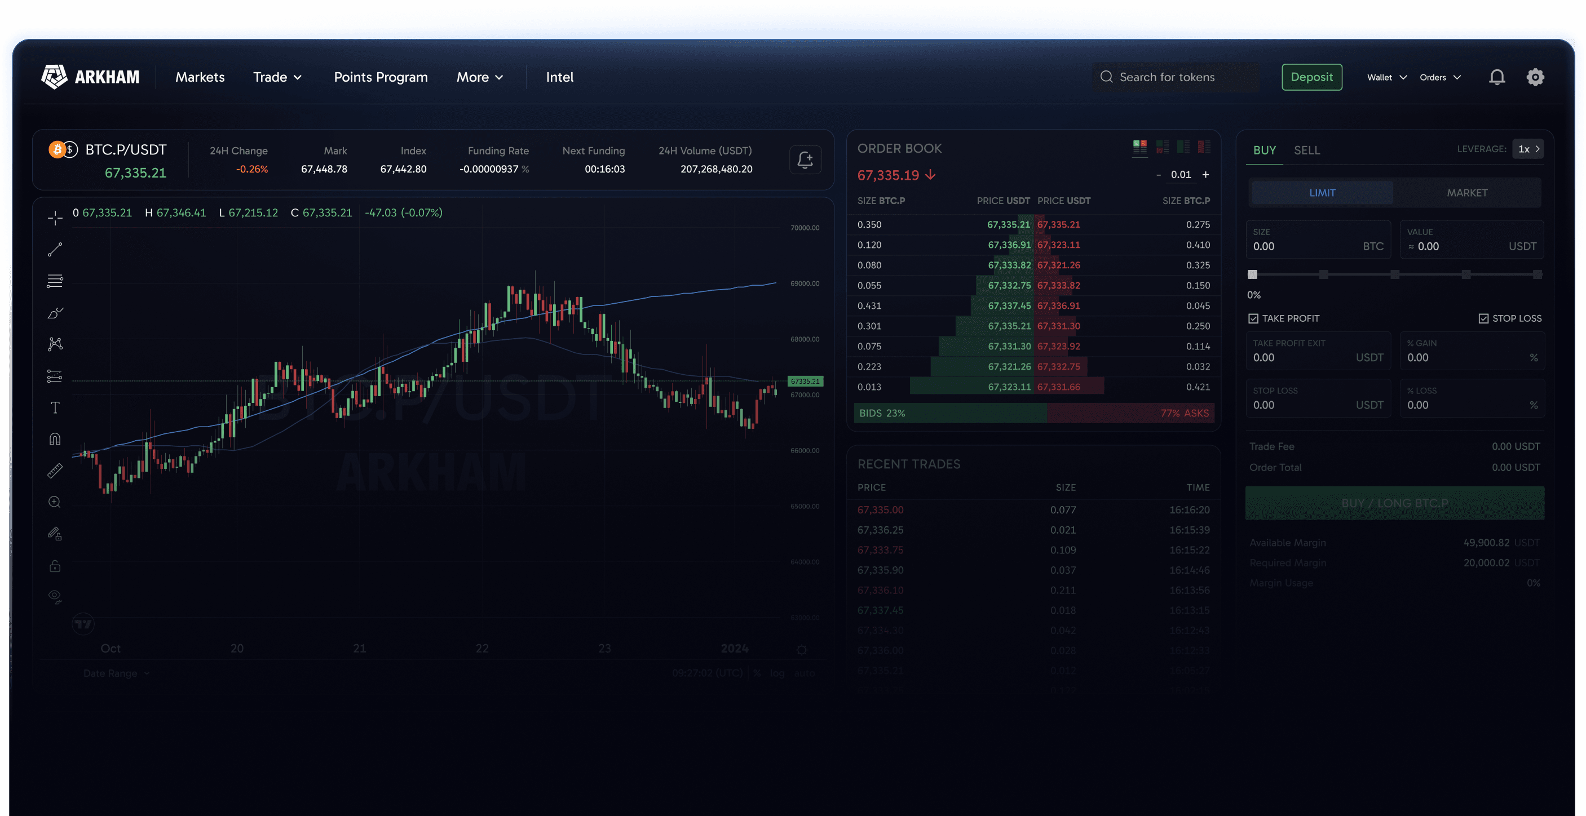This screenshot has height=816, width=1586.
Task: Lock all drawing tools
Action: click(55, 566)
